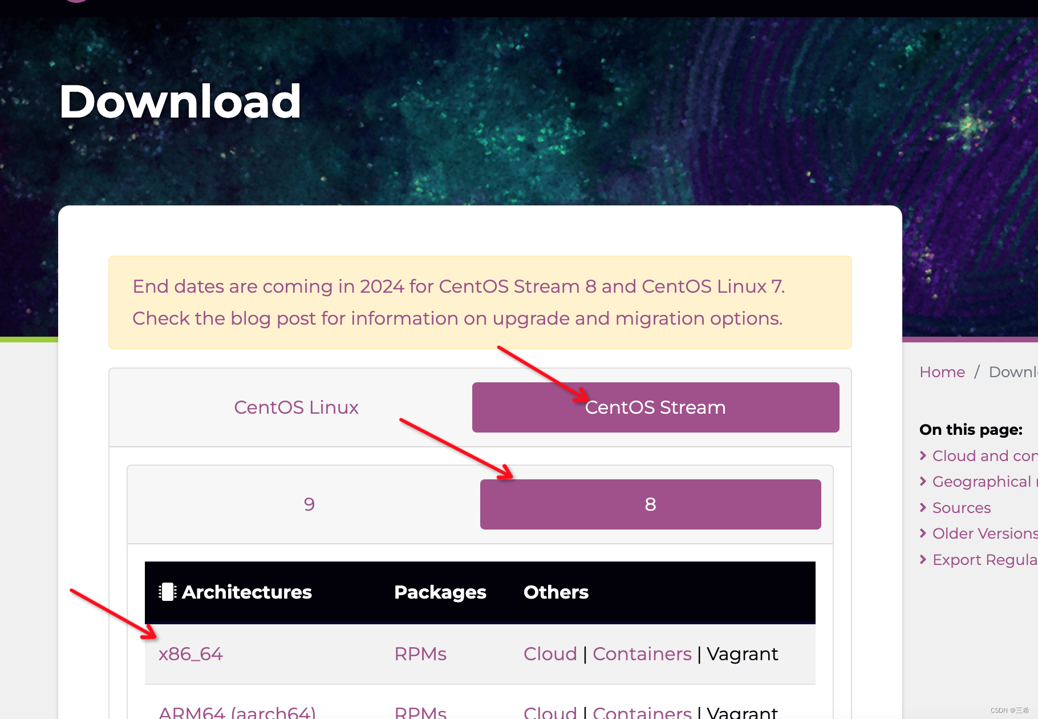Click the 'End dates are coming in 2024' notice
Screen dimensions: 1038x719
[x=480, y=302]
